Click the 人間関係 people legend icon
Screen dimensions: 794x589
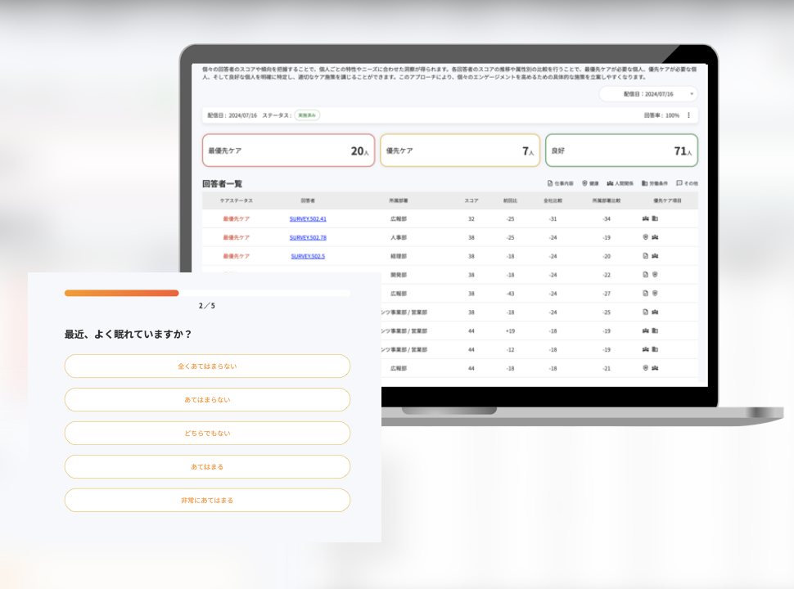coord(610,183)
